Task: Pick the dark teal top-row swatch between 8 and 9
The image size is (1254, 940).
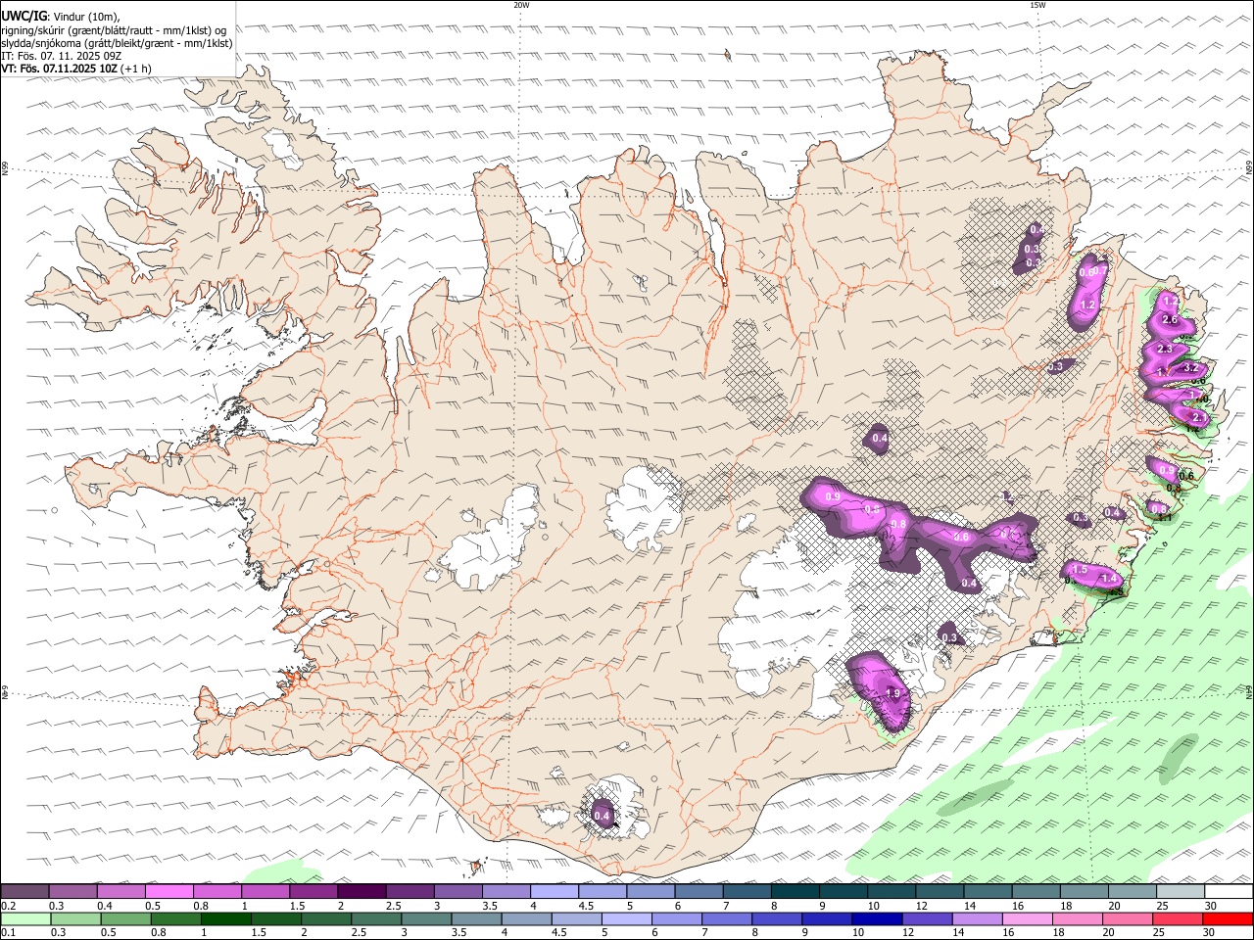Action: pyautogui.click(x=795, y=891)
